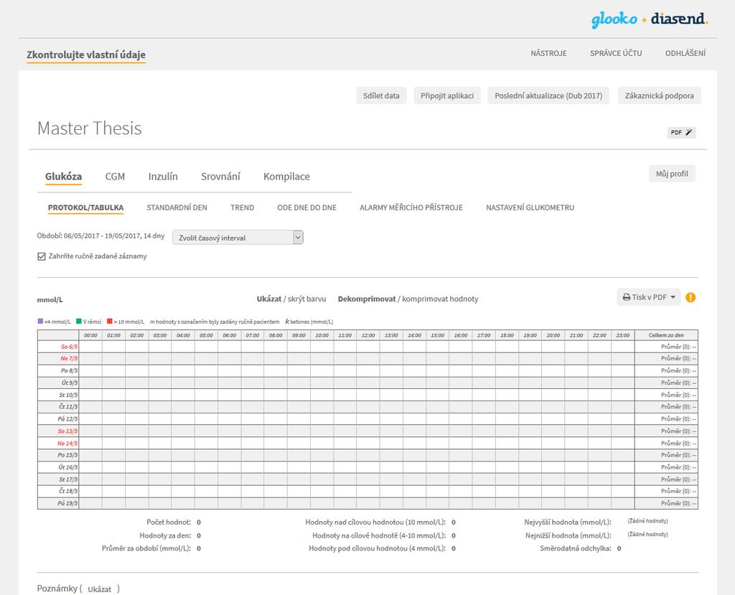Open Alarmy měřicího přístroje subtab
Viewport: 735px width, 595px height.
click(x=411, y=207)
